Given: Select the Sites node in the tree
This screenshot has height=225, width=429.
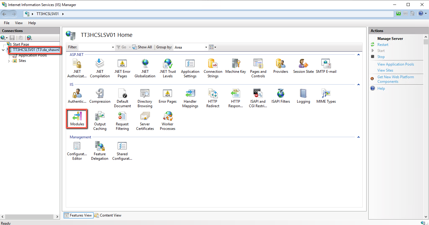Looking at the screenshot, I should (x=22, y=61).
